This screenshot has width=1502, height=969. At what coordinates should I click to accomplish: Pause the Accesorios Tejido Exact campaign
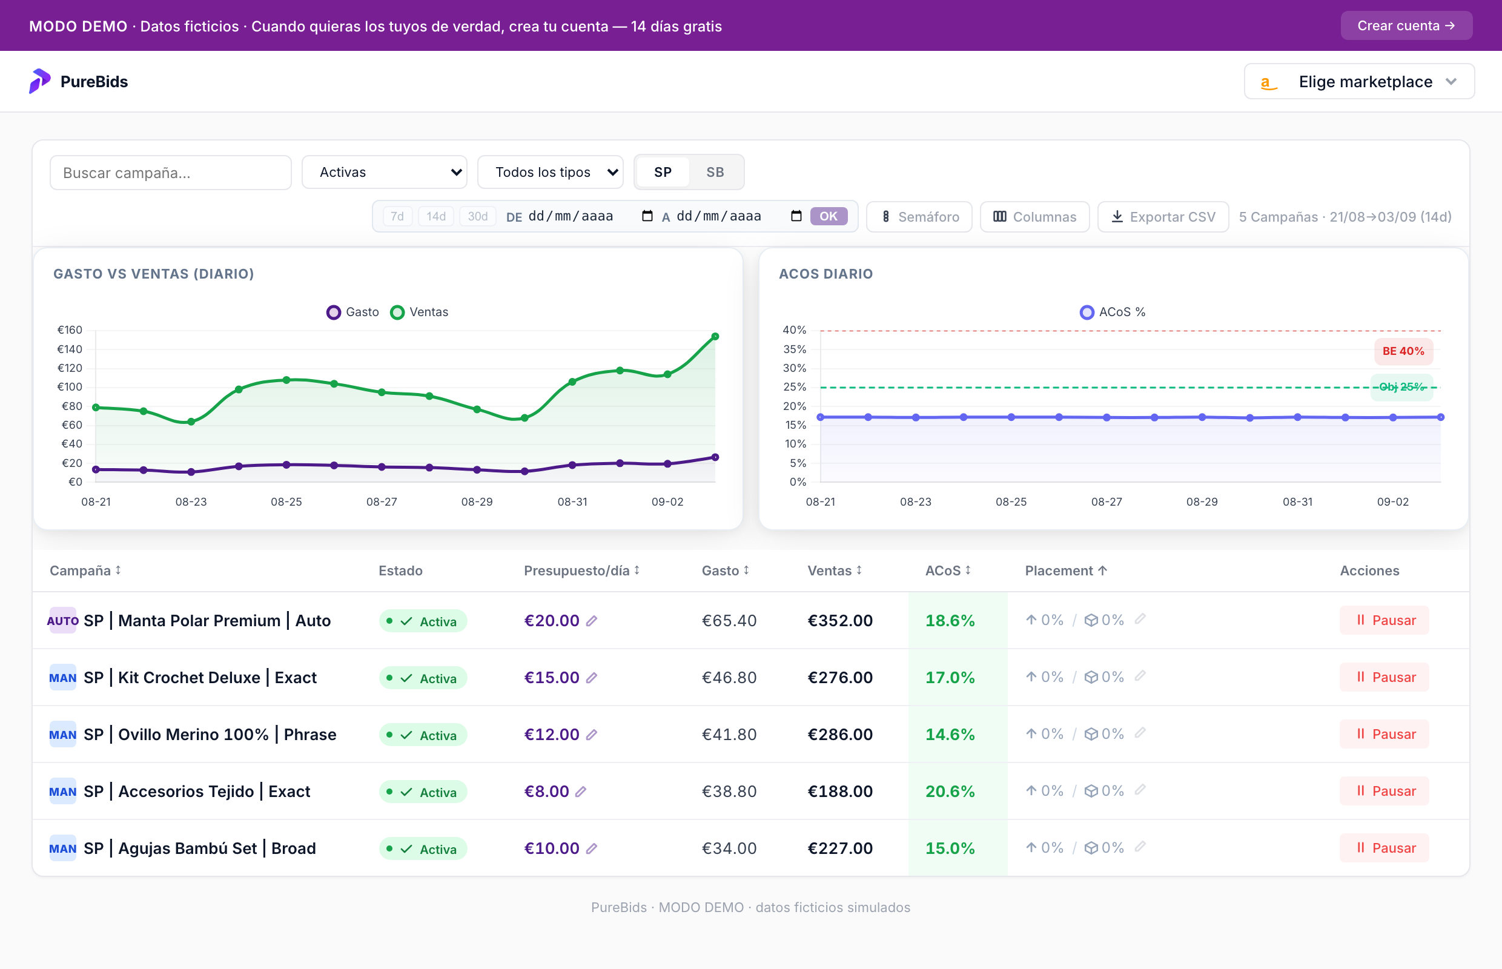click(1385, 792)
